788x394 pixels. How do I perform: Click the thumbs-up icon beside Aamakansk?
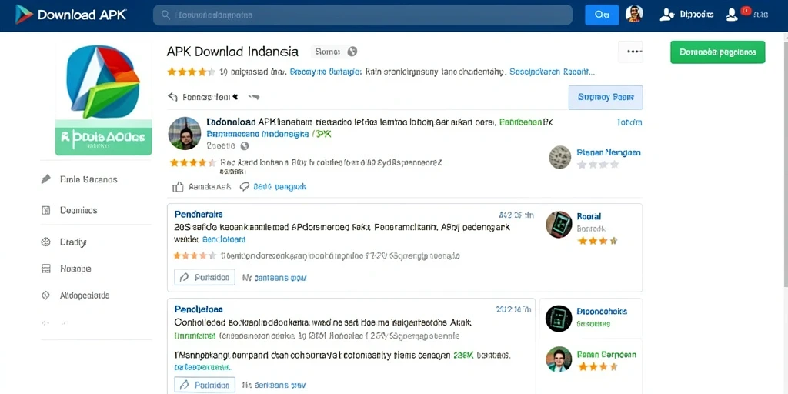point(178,187)
